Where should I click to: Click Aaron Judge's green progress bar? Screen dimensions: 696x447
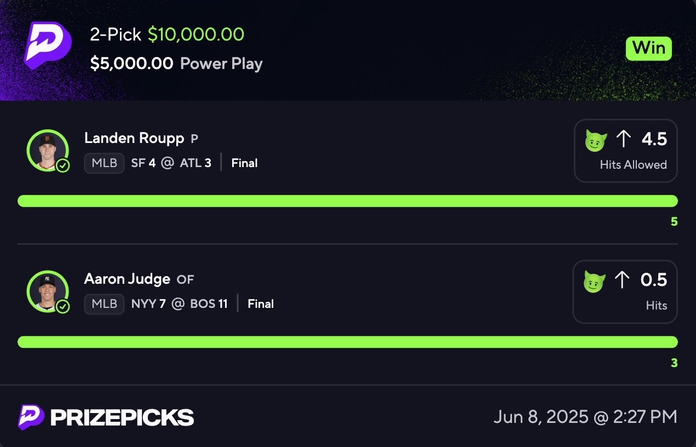tap(348, 342)
